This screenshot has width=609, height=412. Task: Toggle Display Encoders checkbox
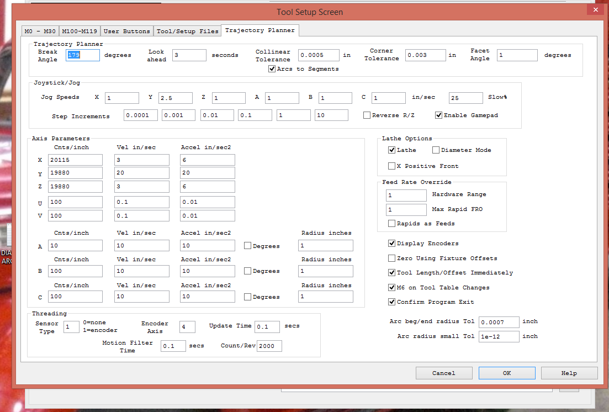tap(391, 244)
